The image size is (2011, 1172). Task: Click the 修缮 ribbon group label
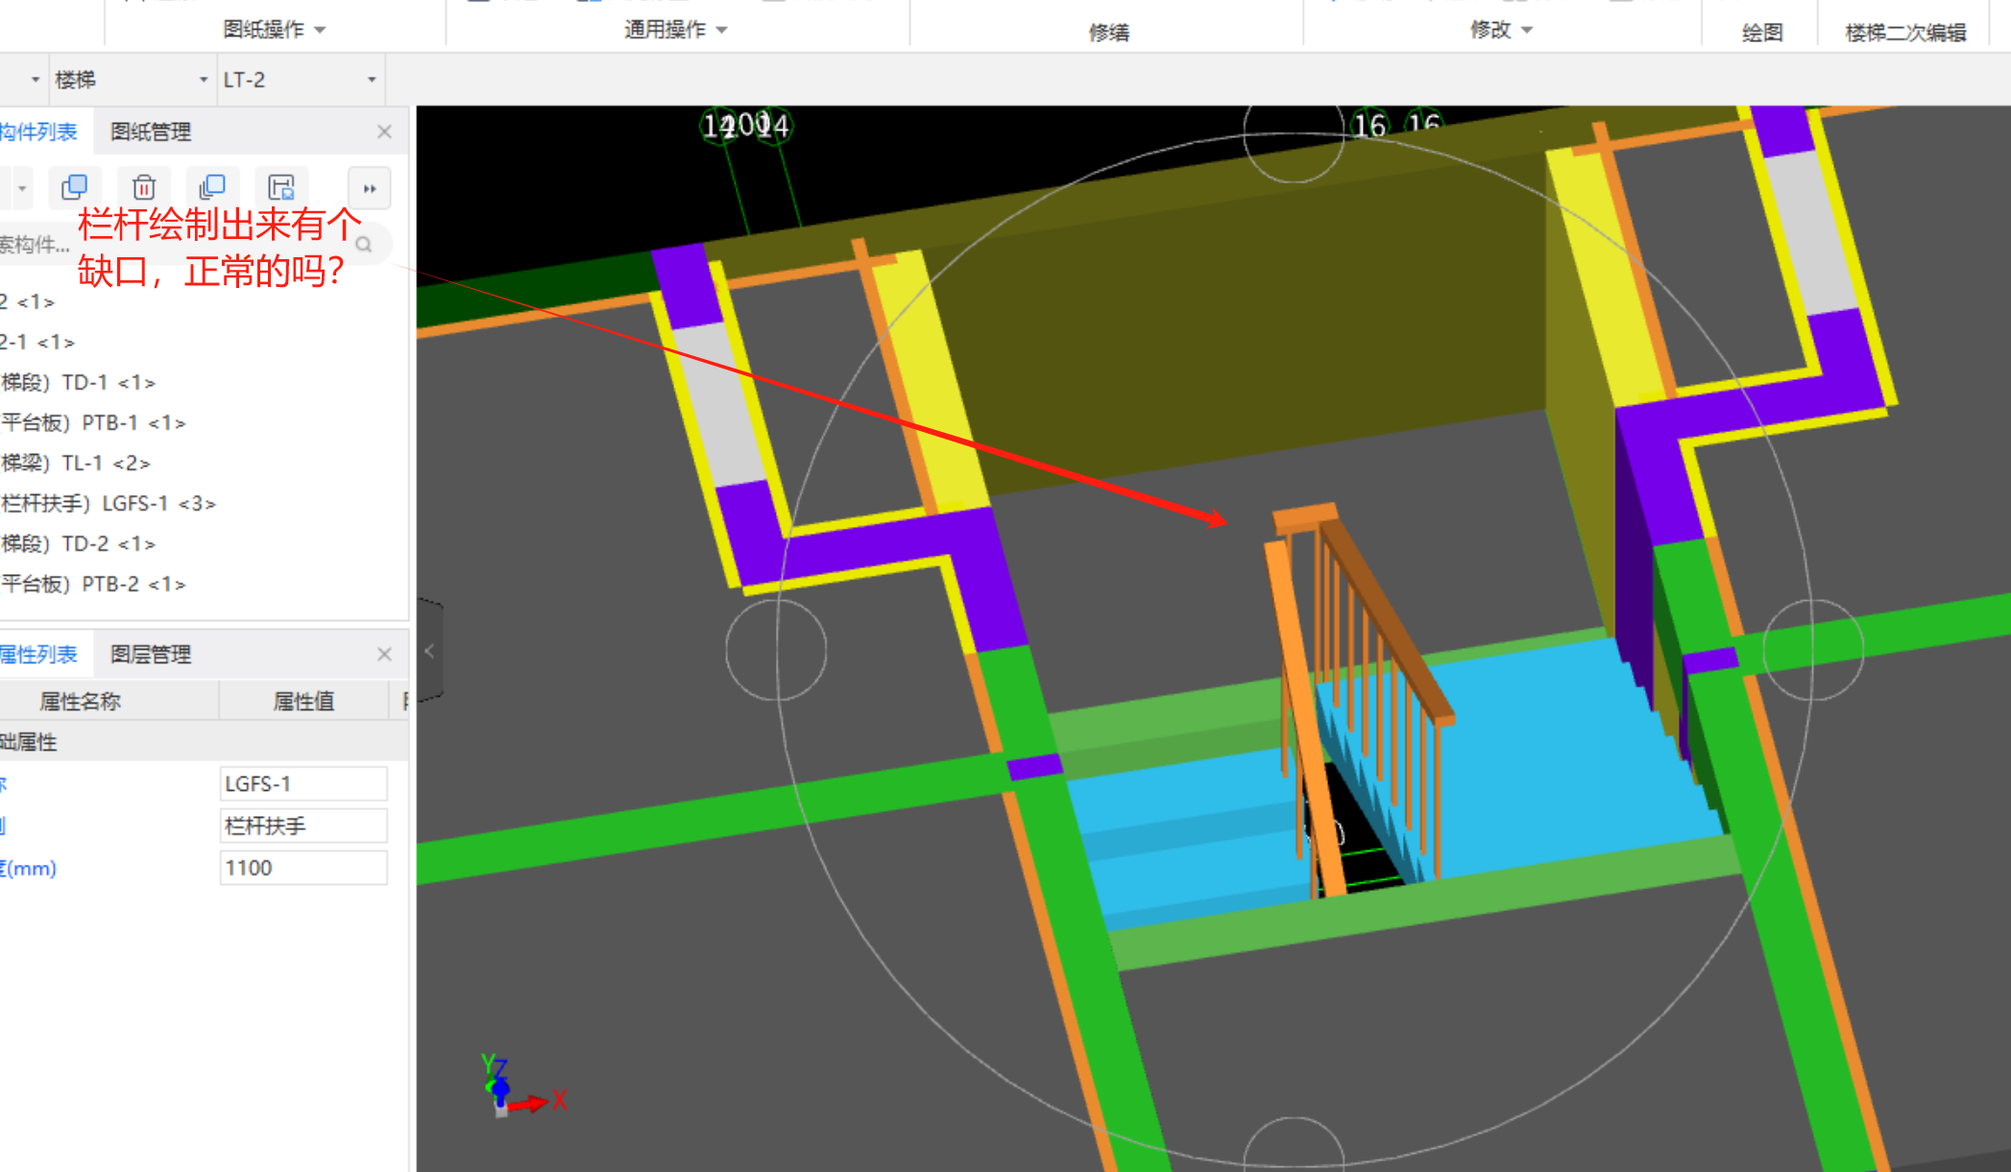(x=1109, y=33)
